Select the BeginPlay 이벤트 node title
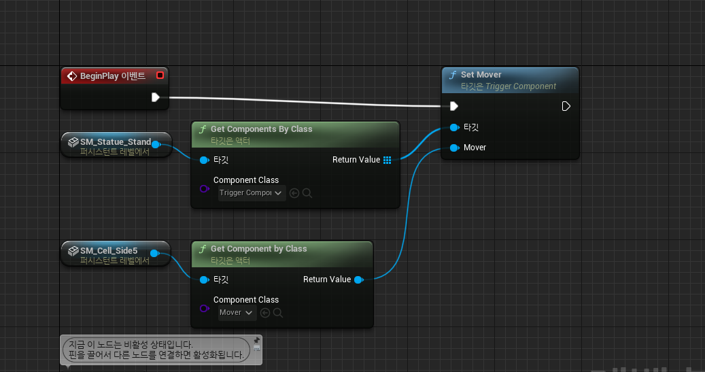Viewport: 705px width, 372px height. [x=113, y=76]
